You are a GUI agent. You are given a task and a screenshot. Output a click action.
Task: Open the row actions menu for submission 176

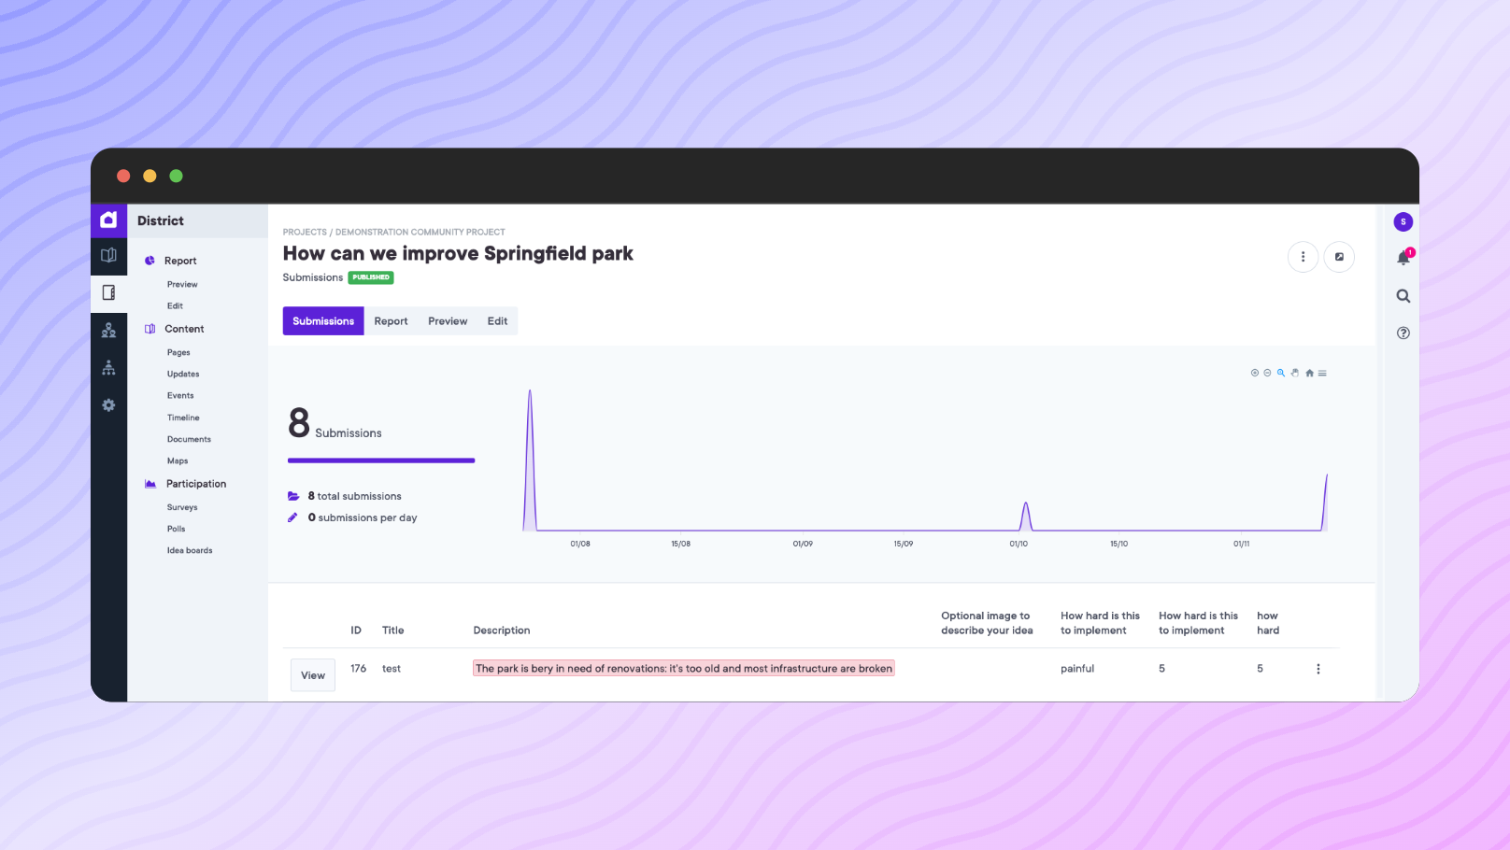pos(1318,669)
